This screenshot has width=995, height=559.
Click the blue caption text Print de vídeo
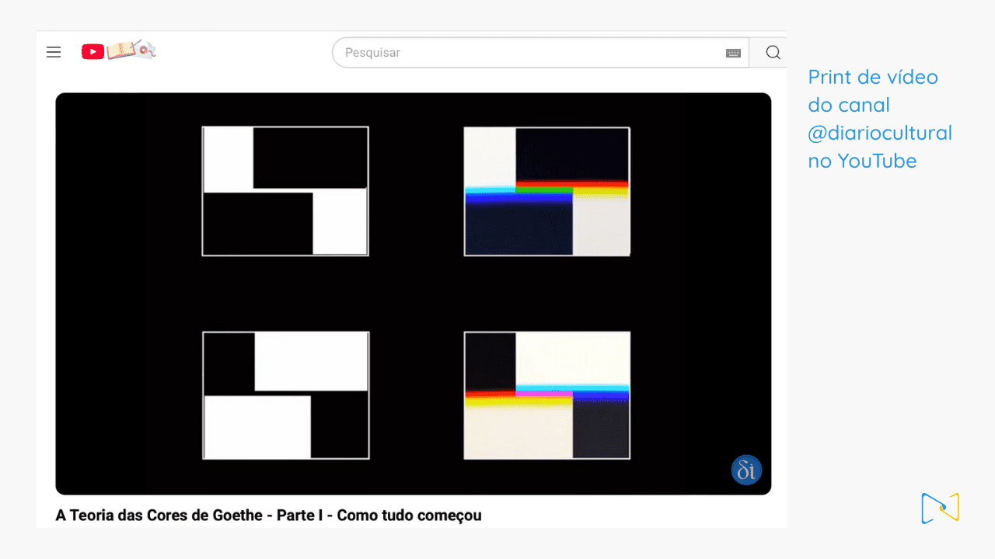(x=872, y=77)
